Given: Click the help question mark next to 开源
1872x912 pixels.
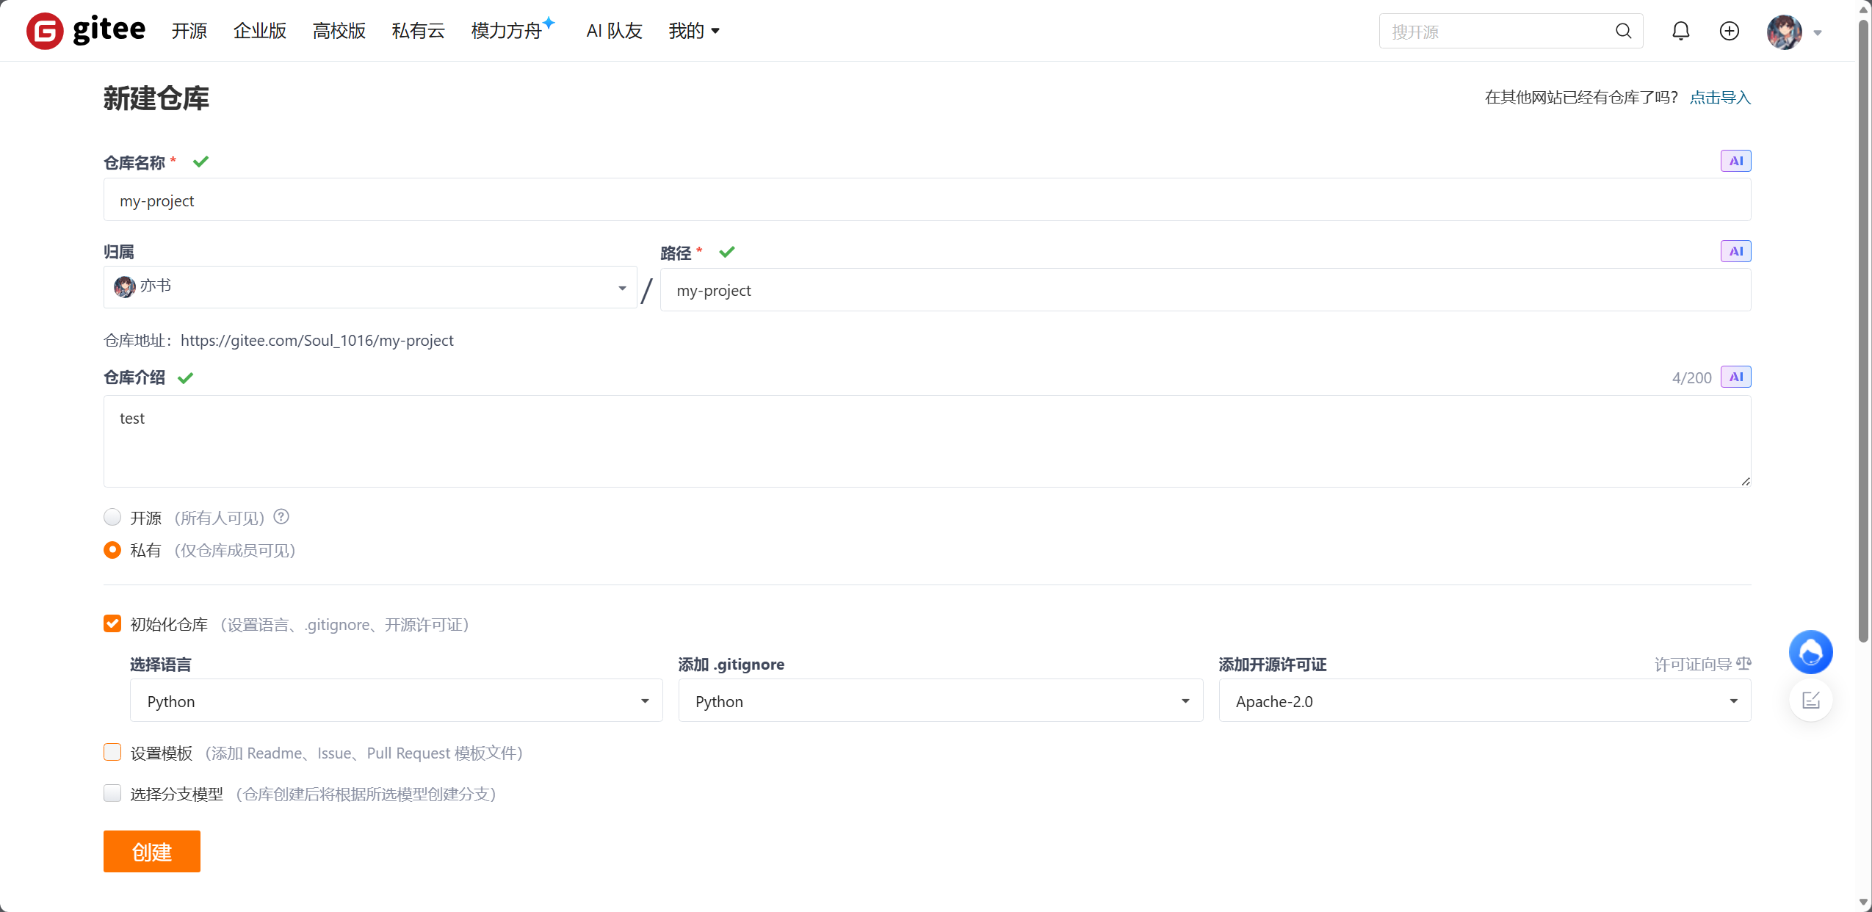Looking at the screenshot, I should pyautogui.click(x=281, y=516).
